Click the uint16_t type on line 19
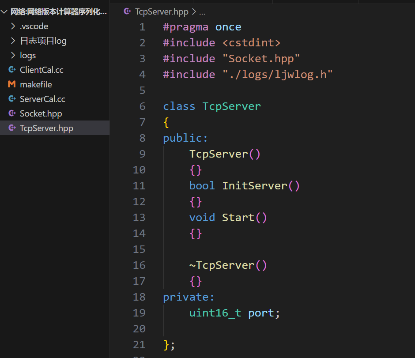 215,313
